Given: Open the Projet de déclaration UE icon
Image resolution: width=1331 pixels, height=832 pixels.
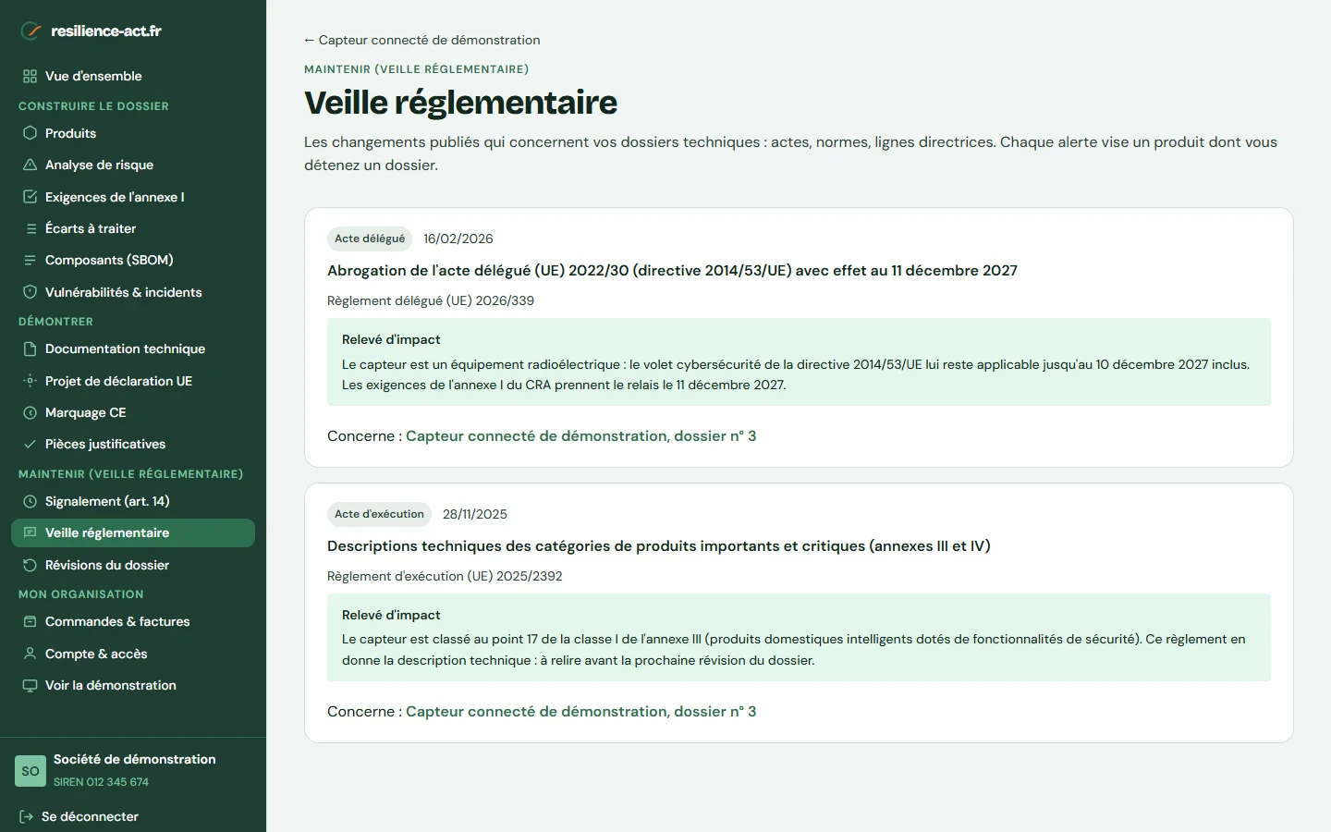Looking at the screenshot, I should pos(30,381).
